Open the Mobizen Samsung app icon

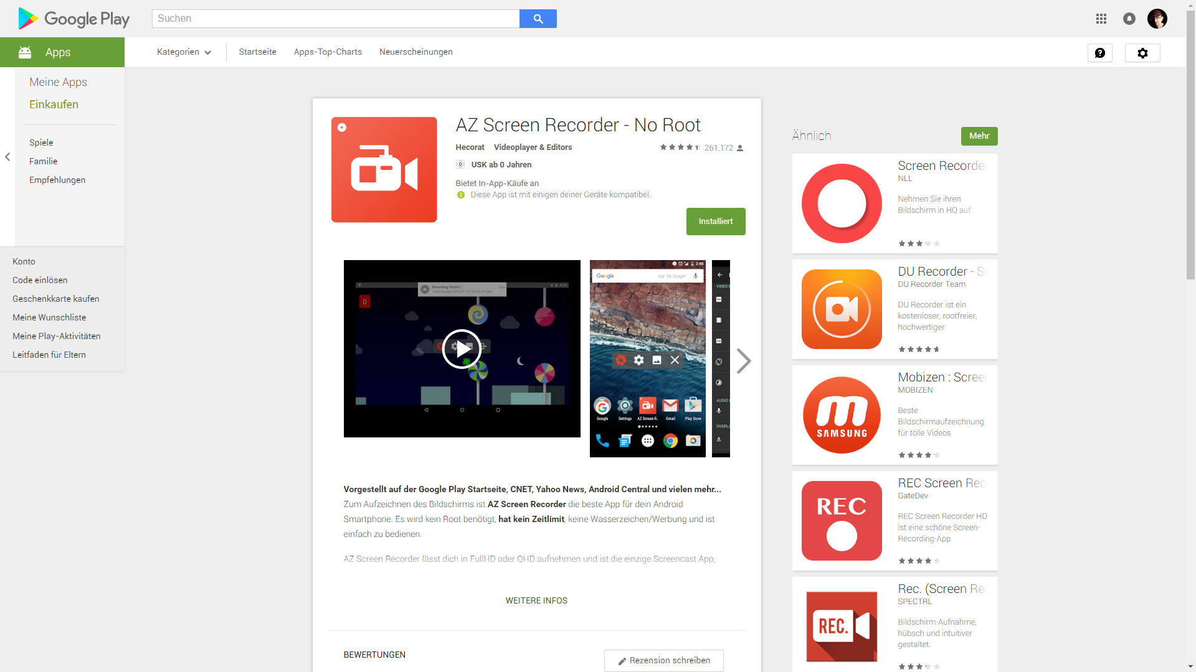841,415
